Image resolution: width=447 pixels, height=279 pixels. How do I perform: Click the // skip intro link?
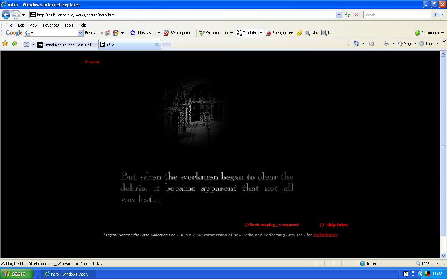(x=334, y=225)
